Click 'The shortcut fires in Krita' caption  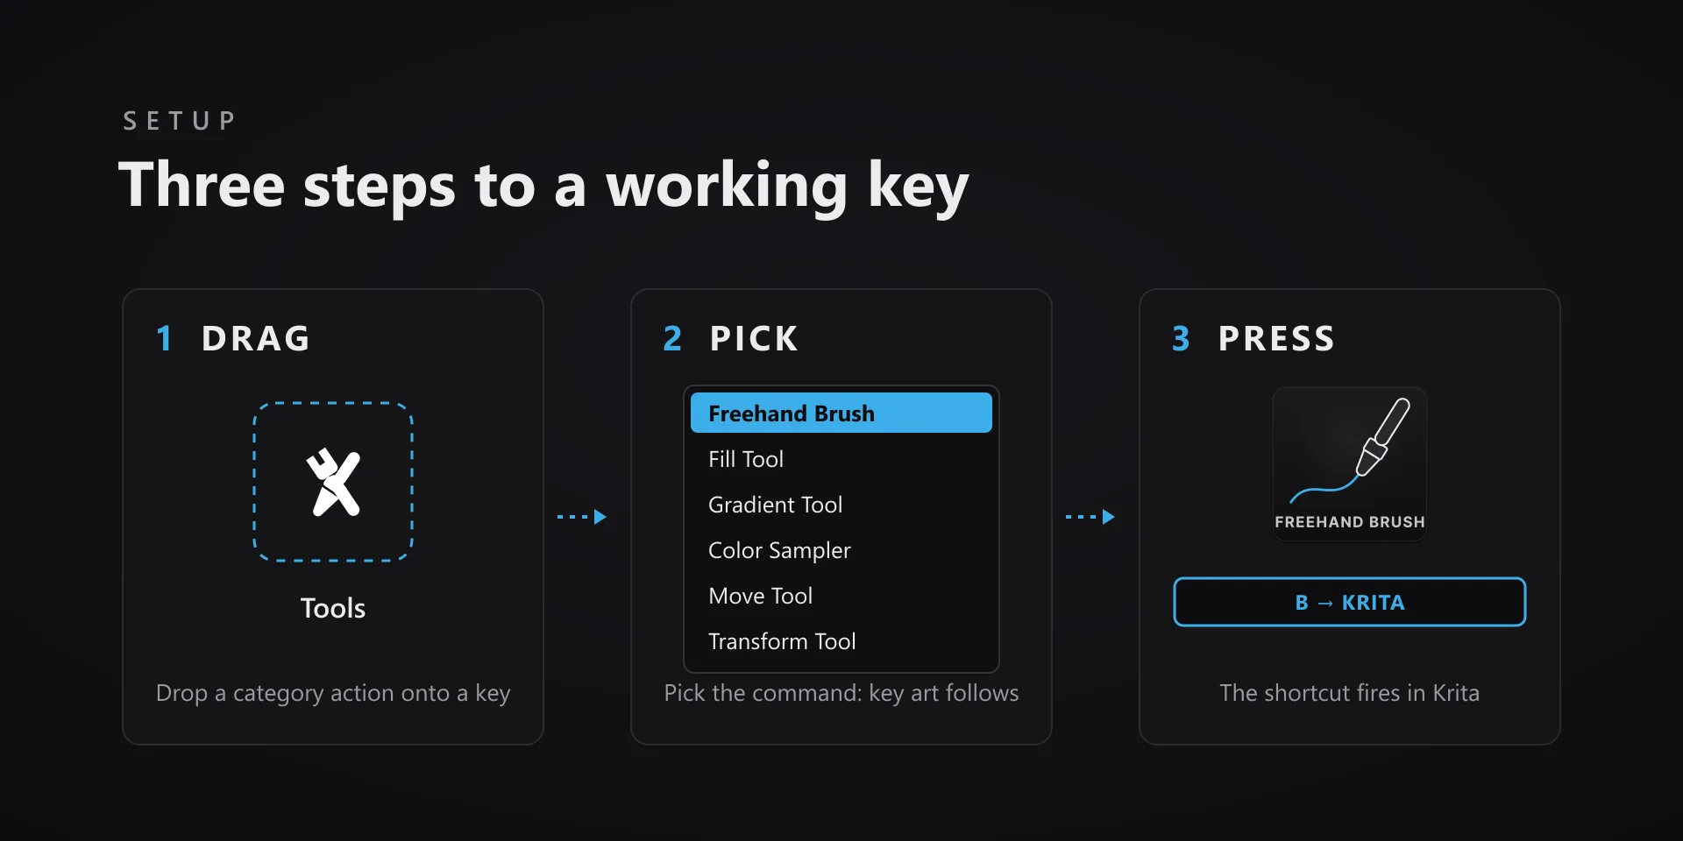1350,693
